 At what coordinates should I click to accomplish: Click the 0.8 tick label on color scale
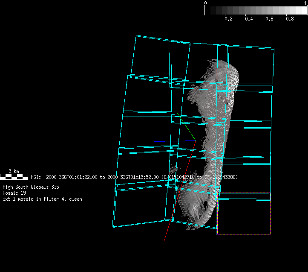tap(290, 19)
